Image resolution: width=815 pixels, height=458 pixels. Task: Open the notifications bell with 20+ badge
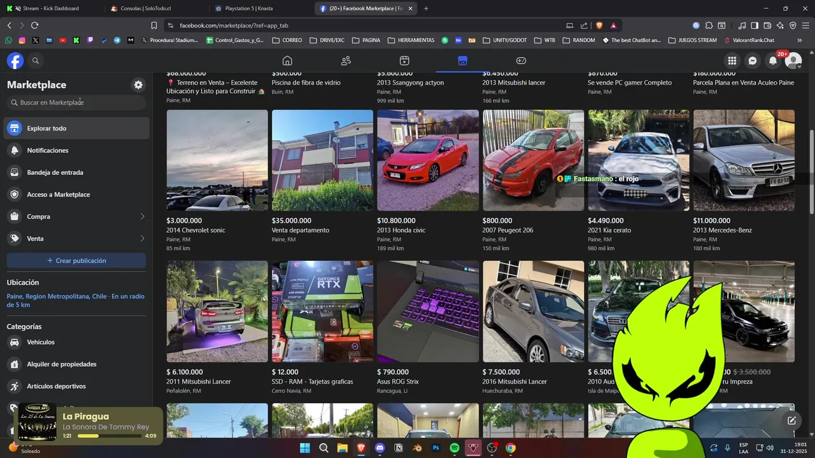pos(773,60)
